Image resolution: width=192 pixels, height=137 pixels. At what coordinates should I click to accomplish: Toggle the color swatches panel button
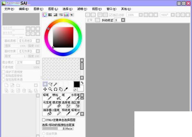point(66,15)
